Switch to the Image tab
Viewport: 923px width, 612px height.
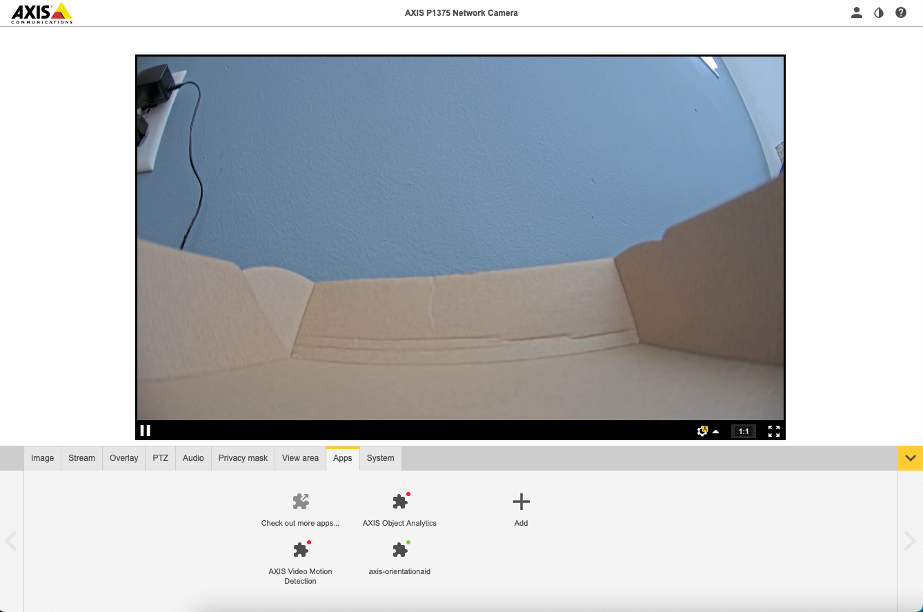pos(42,458)
